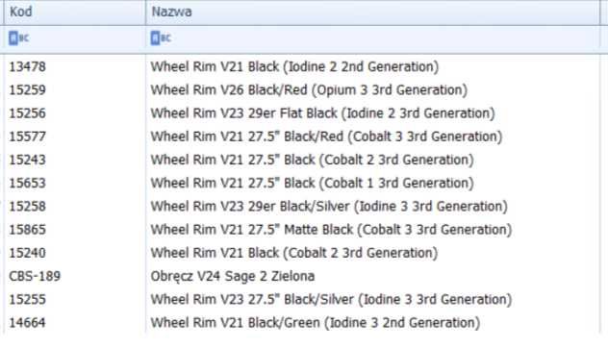Sort by the Nazwa column header
The image size is (608, 348).
pyautogui.click(x=372, y=12)
